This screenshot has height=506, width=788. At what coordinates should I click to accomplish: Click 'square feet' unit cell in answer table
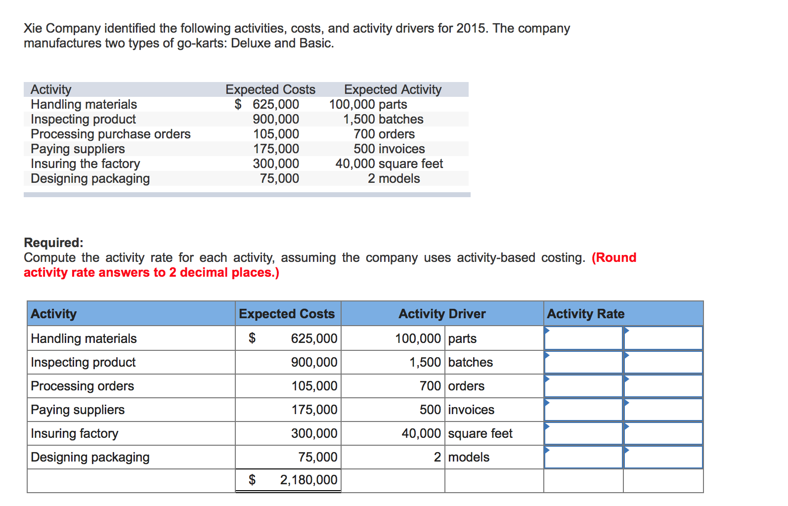[494, 433]
